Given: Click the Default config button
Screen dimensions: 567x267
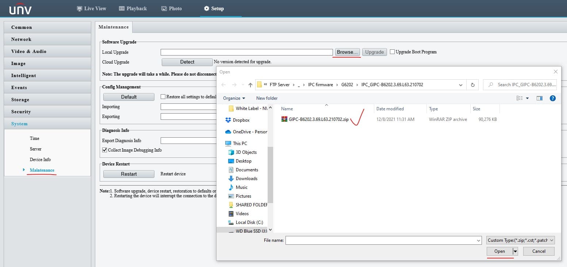Looking at the screenshot, I should pyautogui.click(x=129, y=97).
